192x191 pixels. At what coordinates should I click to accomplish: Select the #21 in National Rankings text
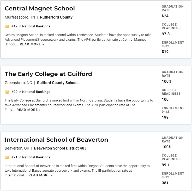pyautogui.click(x=31, y=157)
